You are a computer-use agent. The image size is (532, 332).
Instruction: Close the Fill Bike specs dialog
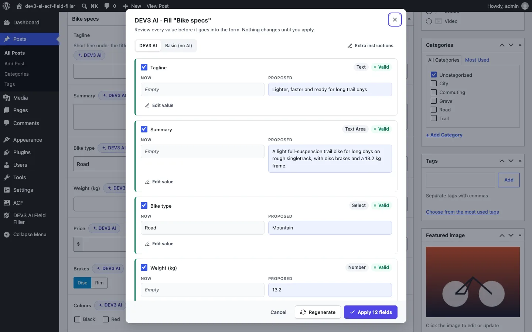coord(395,20)
